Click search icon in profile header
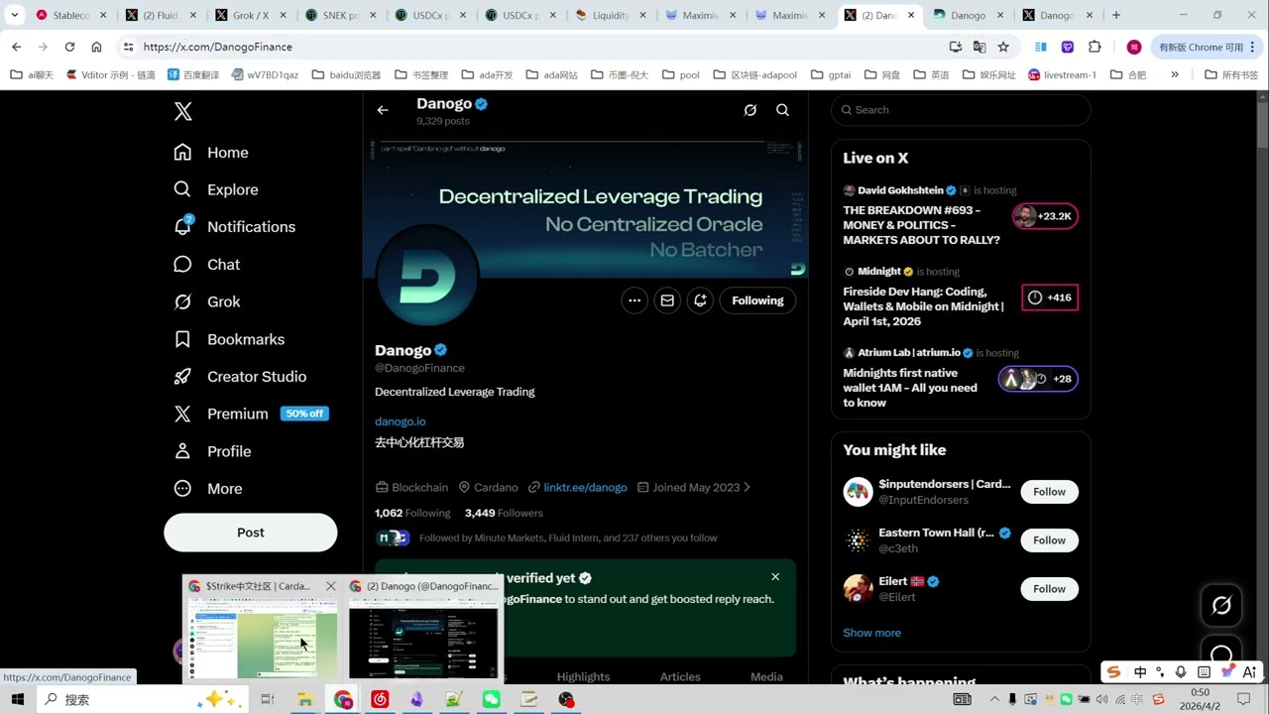Viewport: 1269px width, 714px height. coord(782,110)
